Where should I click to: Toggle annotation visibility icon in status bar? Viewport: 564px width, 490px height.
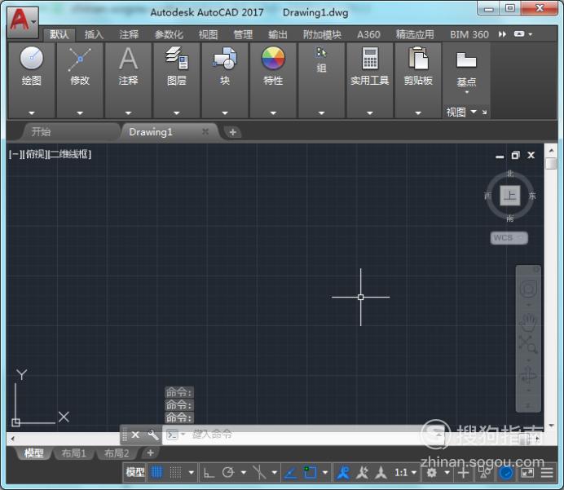pos(343,472)
